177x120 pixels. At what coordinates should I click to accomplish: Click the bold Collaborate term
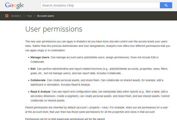point(38,80)
